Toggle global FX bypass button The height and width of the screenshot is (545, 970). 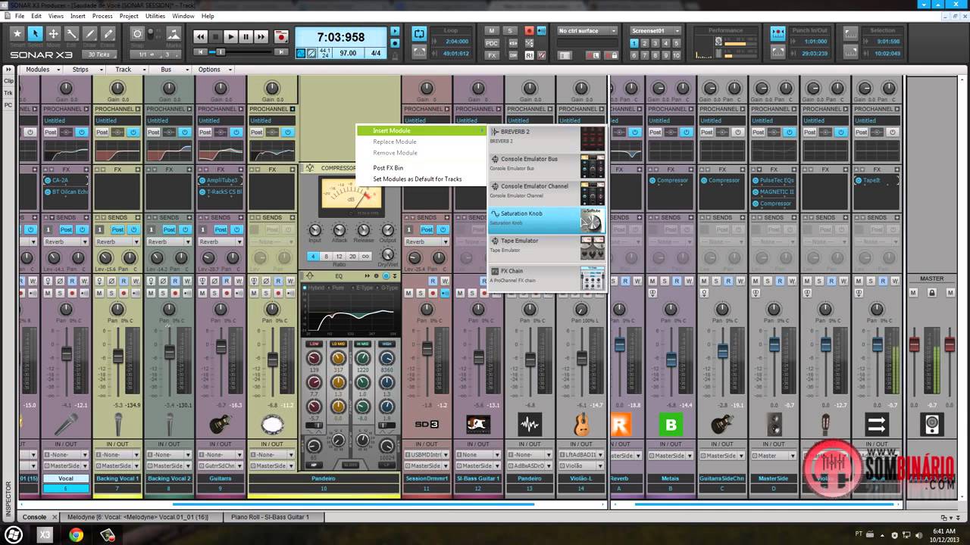(x=492, y=55)
